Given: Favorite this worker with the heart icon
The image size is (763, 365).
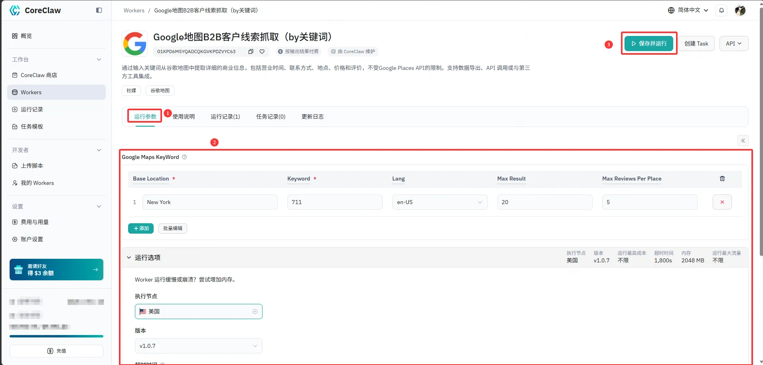Looking at the screenshot, I should (x=262, y=52).
